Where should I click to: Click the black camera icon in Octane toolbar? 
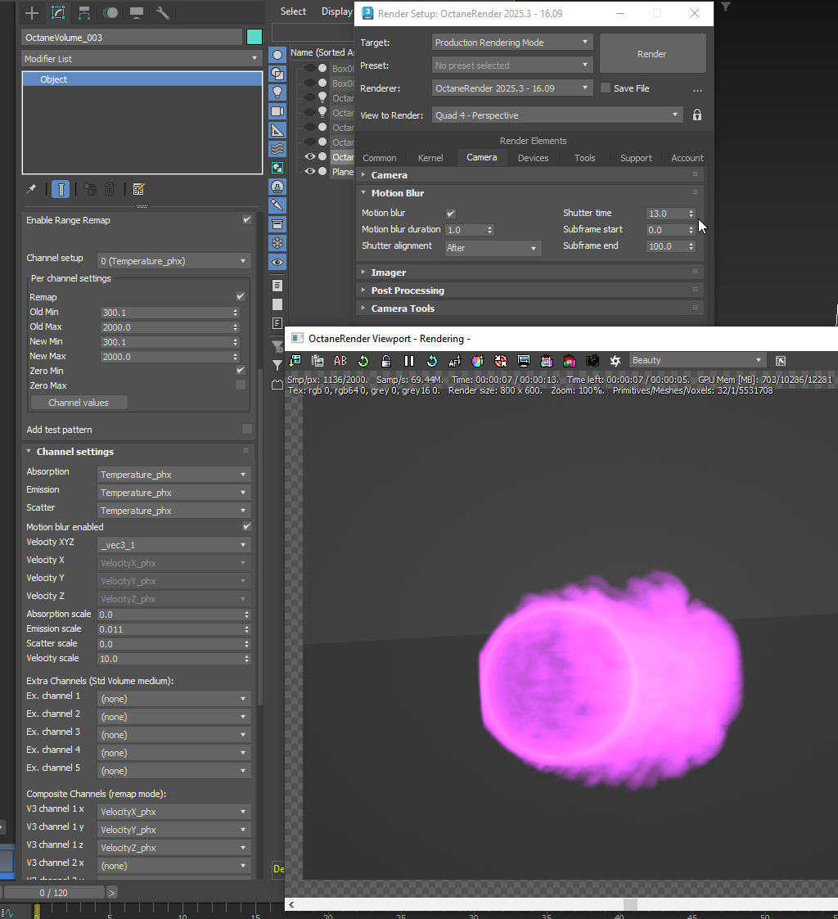pyautogui.click(x=592, y=361)
